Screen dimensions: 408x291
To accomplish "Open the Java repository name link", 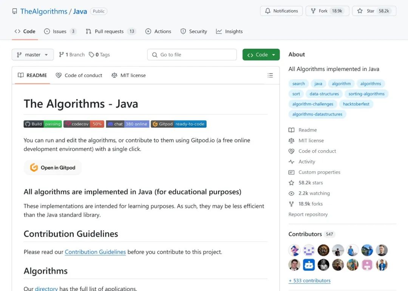I will pyautogui.click(x=80, y=11).
